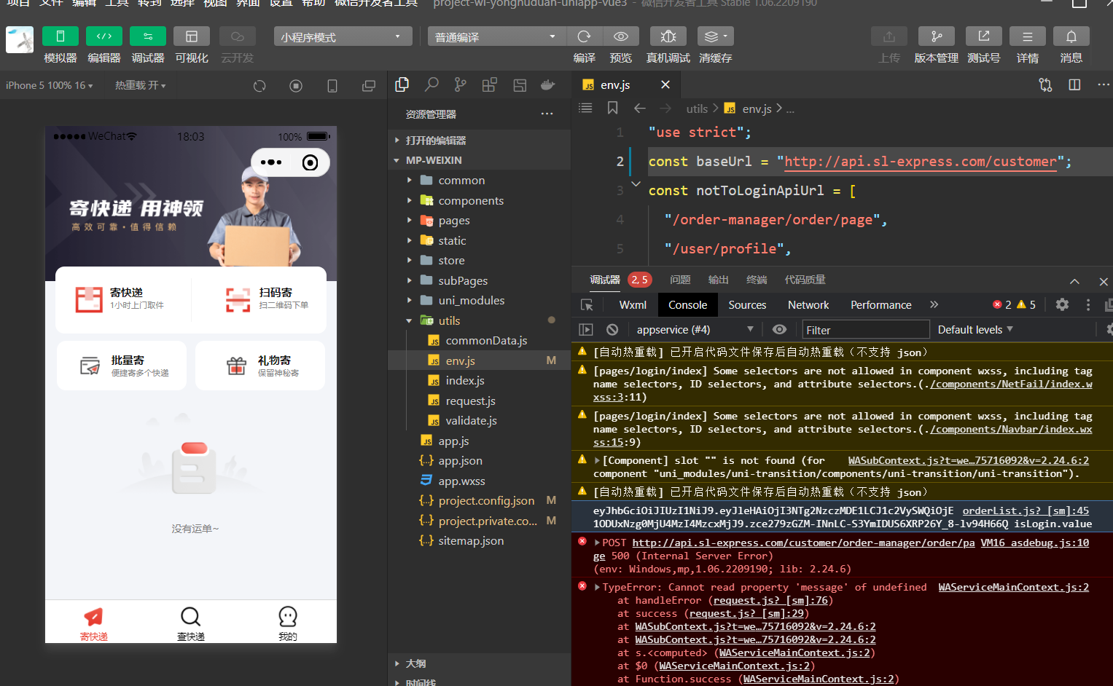Open iPhone 5 device selector dropdown
This screenshot has height=686, width=1113.
pos(50,85)
